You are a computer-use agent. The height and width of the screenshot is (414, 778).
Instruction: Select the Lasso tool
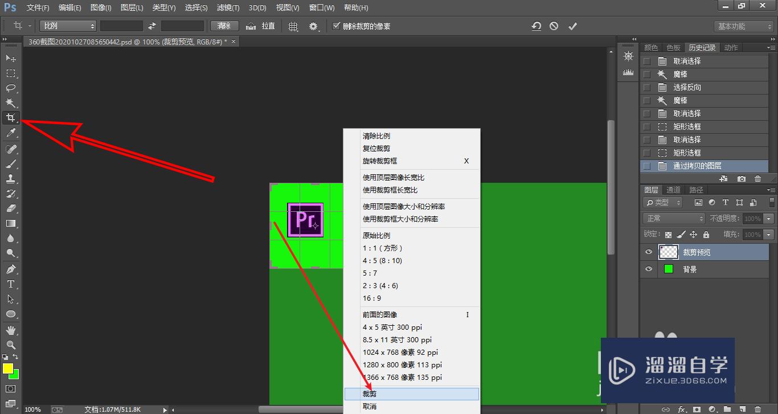click(11, 88)
